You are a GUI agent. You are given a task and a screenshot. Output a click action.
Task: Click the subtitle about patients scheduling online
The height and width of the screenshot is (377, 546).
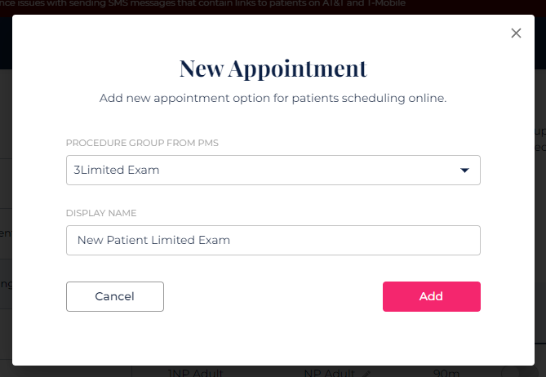pyautogui.click(x=273, y=98)
